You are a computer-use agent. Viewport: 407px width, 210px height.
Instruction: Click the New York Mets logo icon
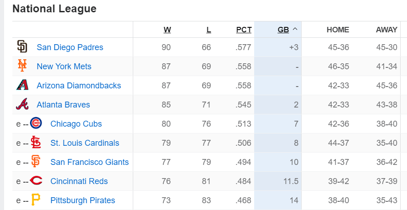pos(22,66)
